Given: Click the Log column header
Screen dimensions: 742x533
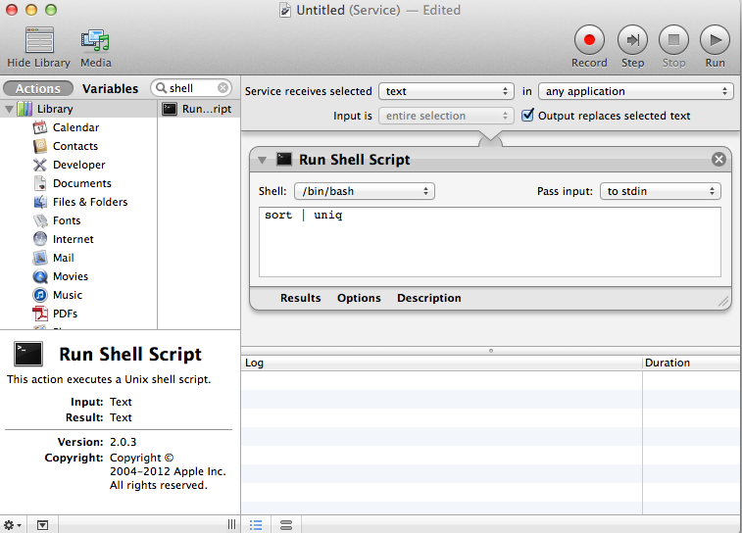Looking at the screenshot, I should (x=441, y=363).
